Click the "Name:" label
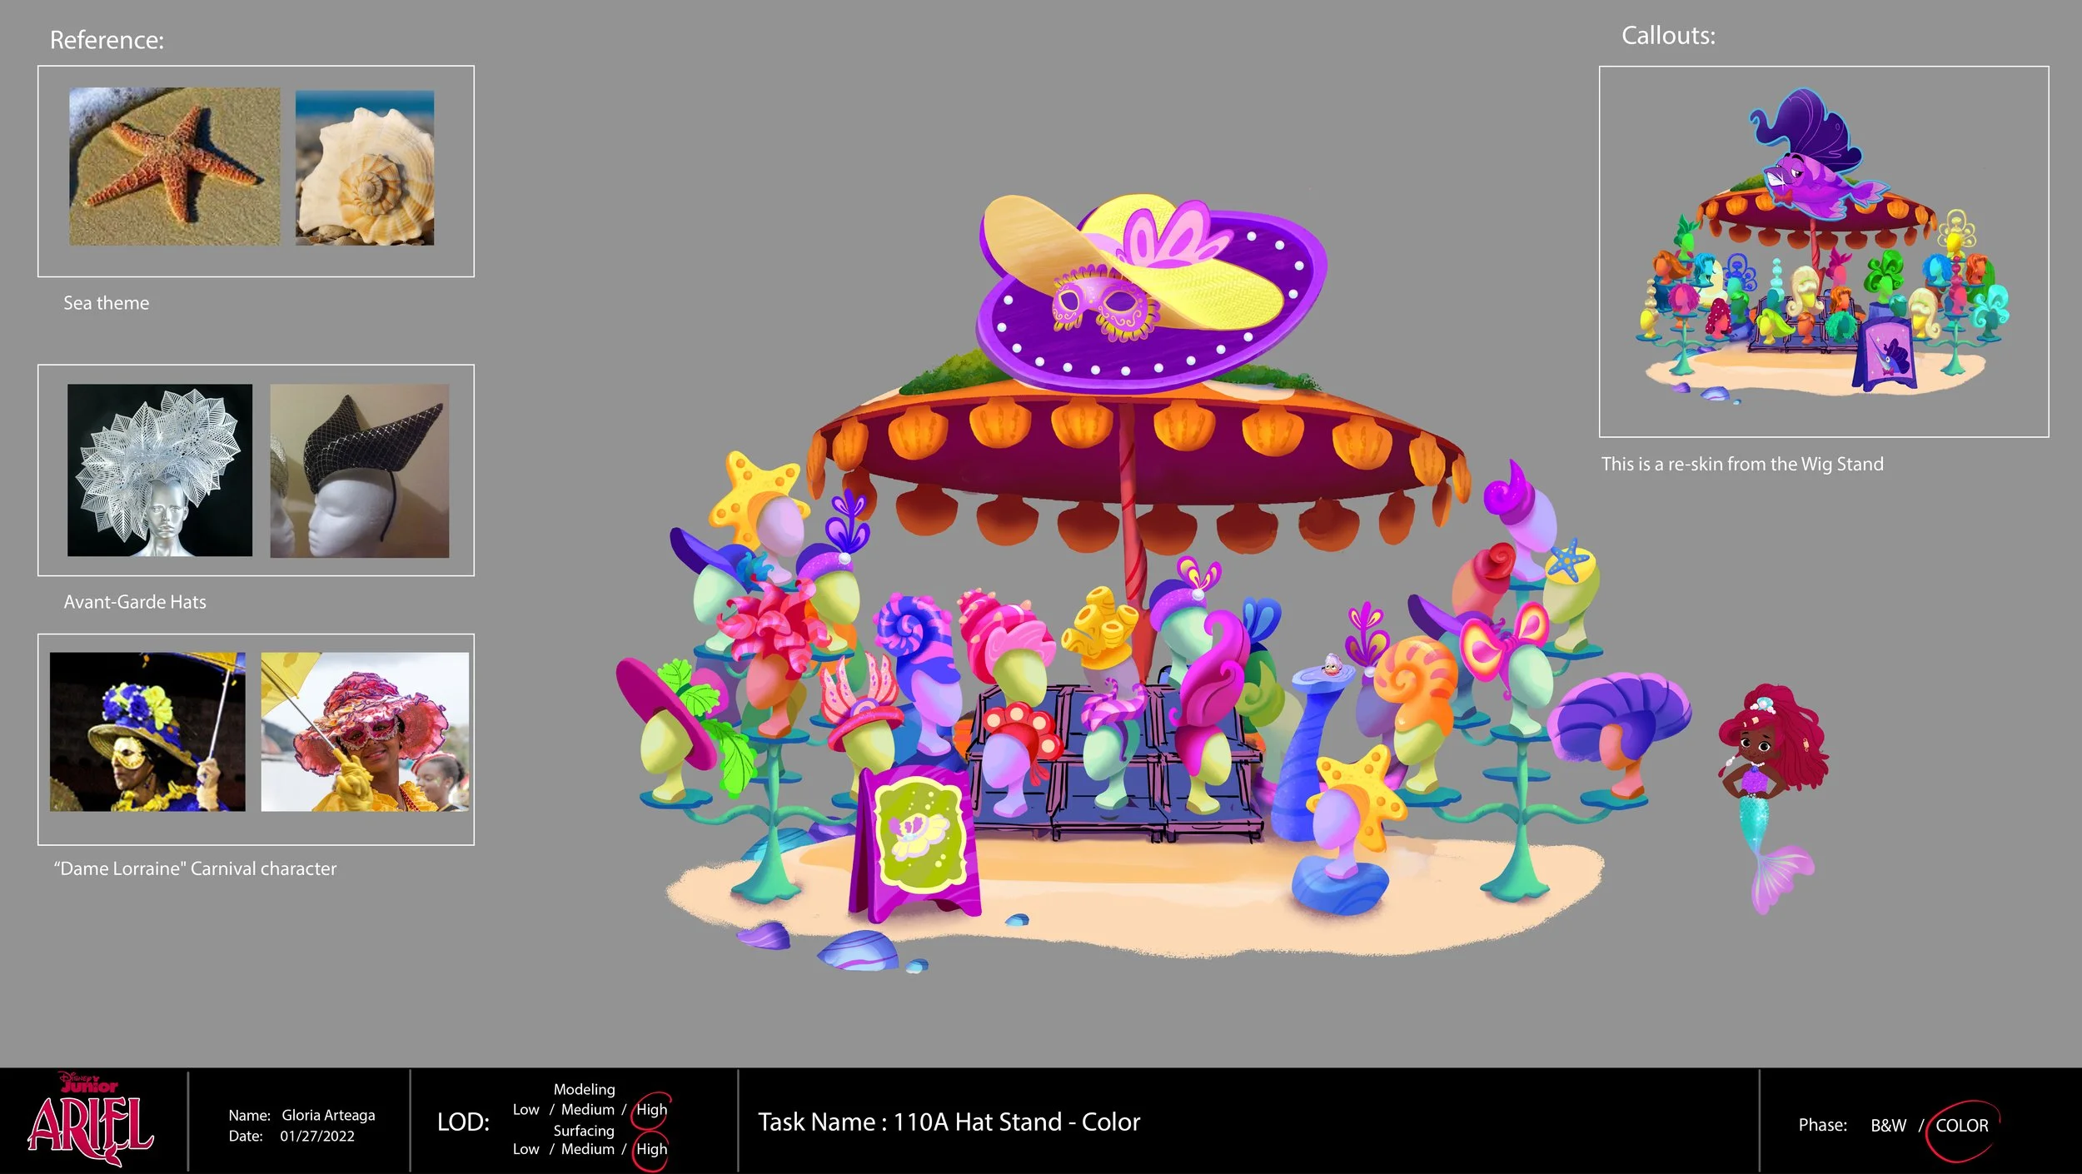This screenshot has width=2082, height=1174. pos(249,1115)
